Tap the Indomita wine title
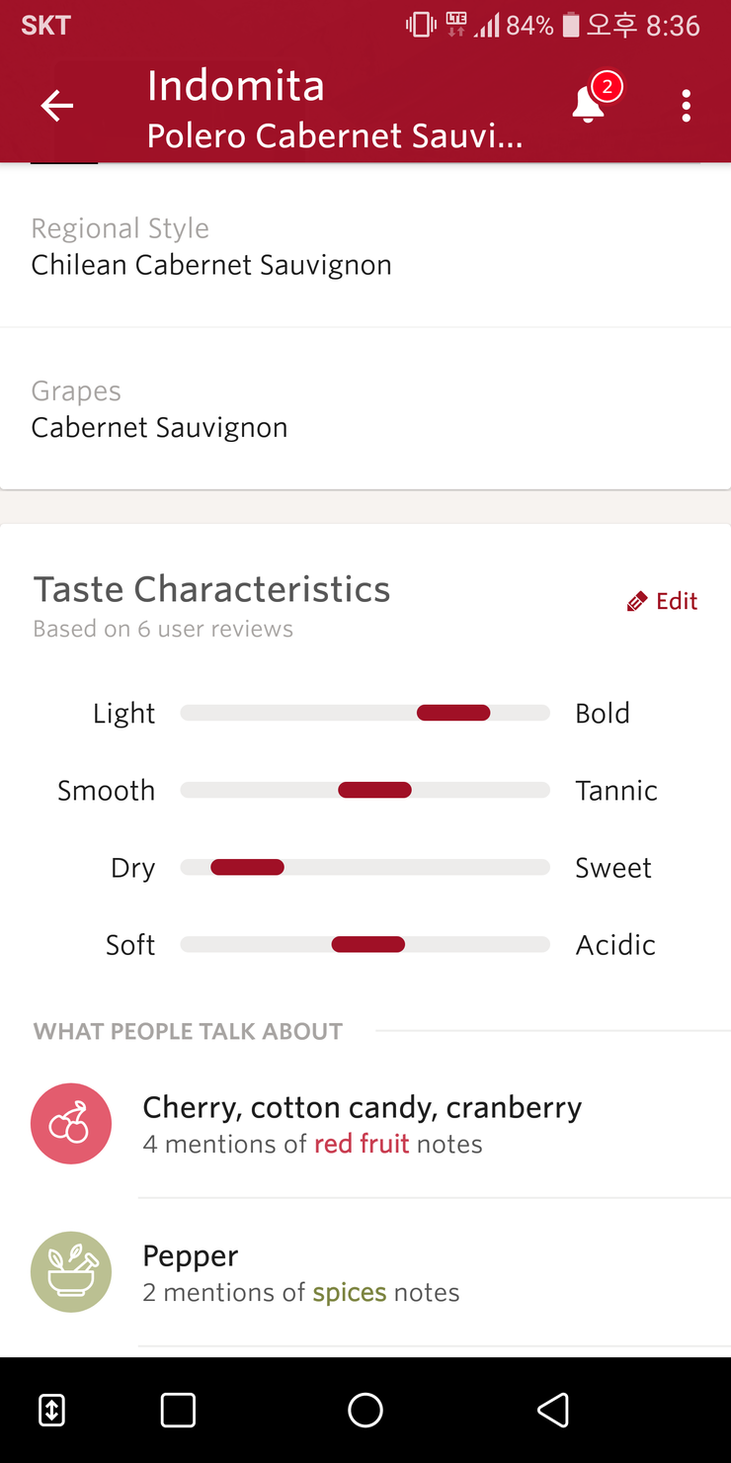Screen dimensions: 731x1463 [236, 86]
